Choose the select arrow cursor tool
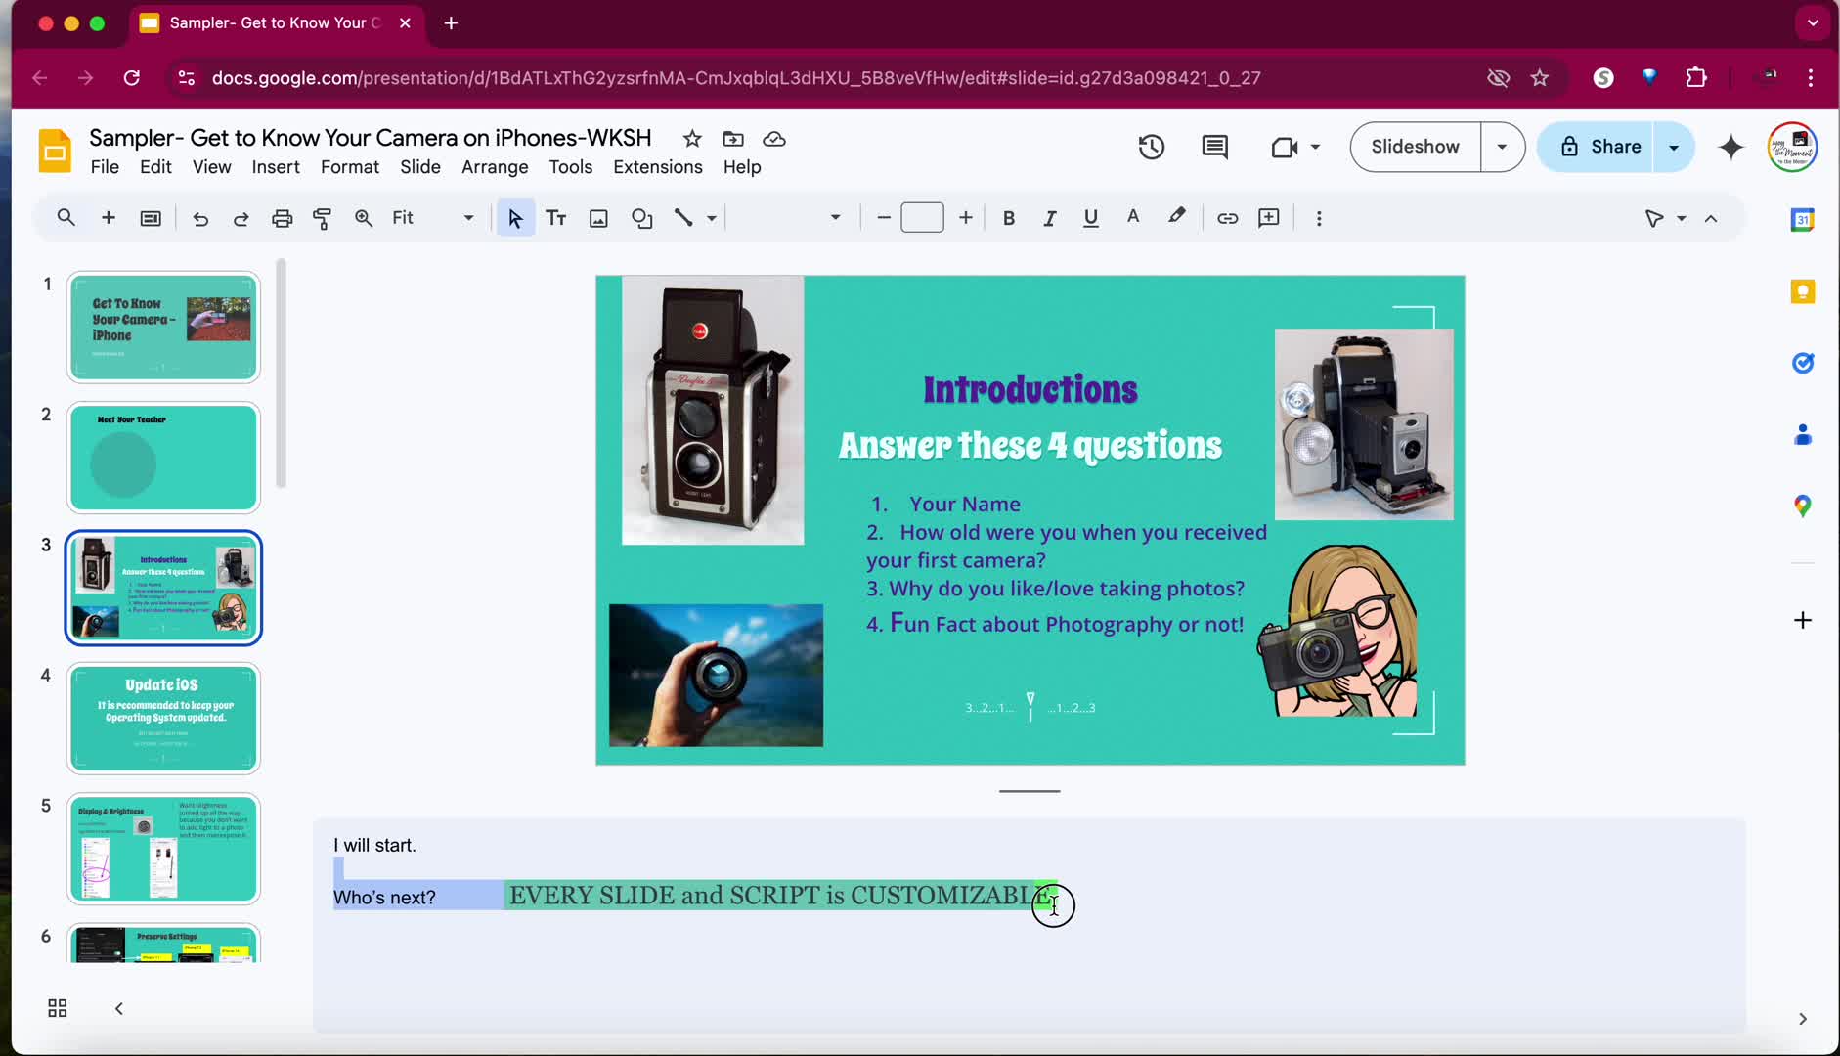This screenshot has width=1840, height=1056. (515, 218)
